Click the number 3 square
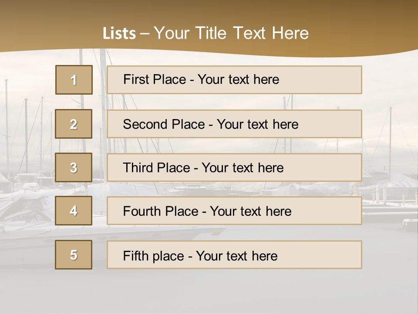This screenshot has height=314, width=418. tap(74, 167)
